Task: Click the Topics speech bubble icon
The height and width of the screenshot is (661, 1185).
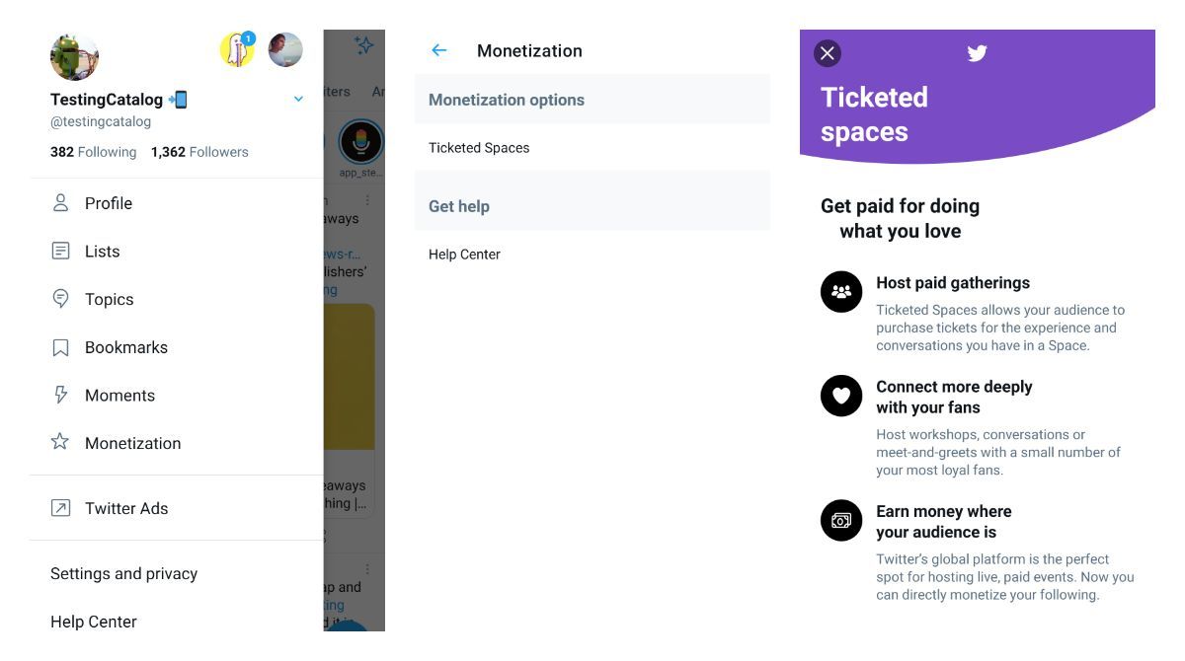Action: [61, 299]
